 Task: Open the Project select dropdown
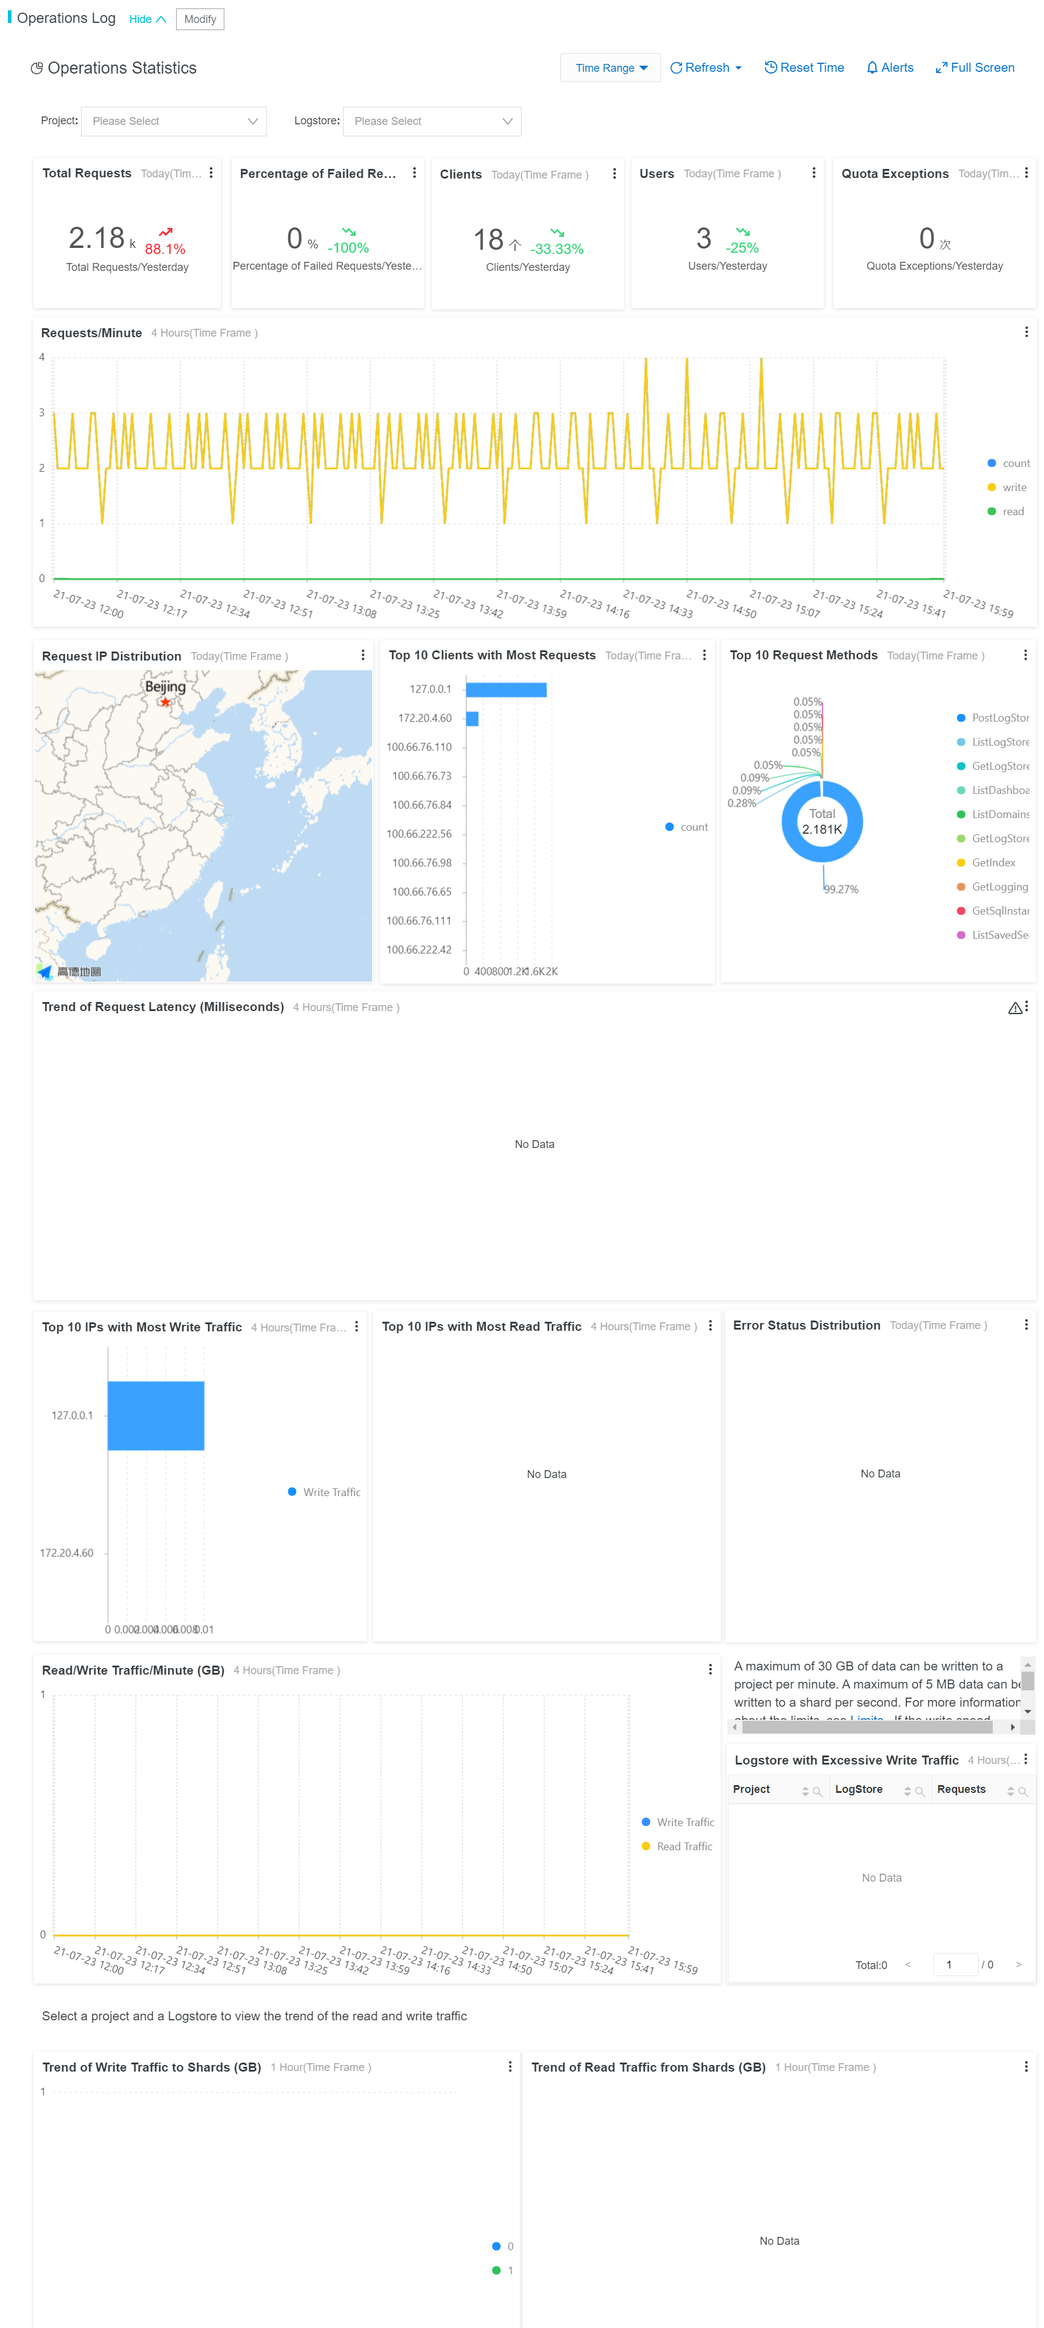click(174, 121)
